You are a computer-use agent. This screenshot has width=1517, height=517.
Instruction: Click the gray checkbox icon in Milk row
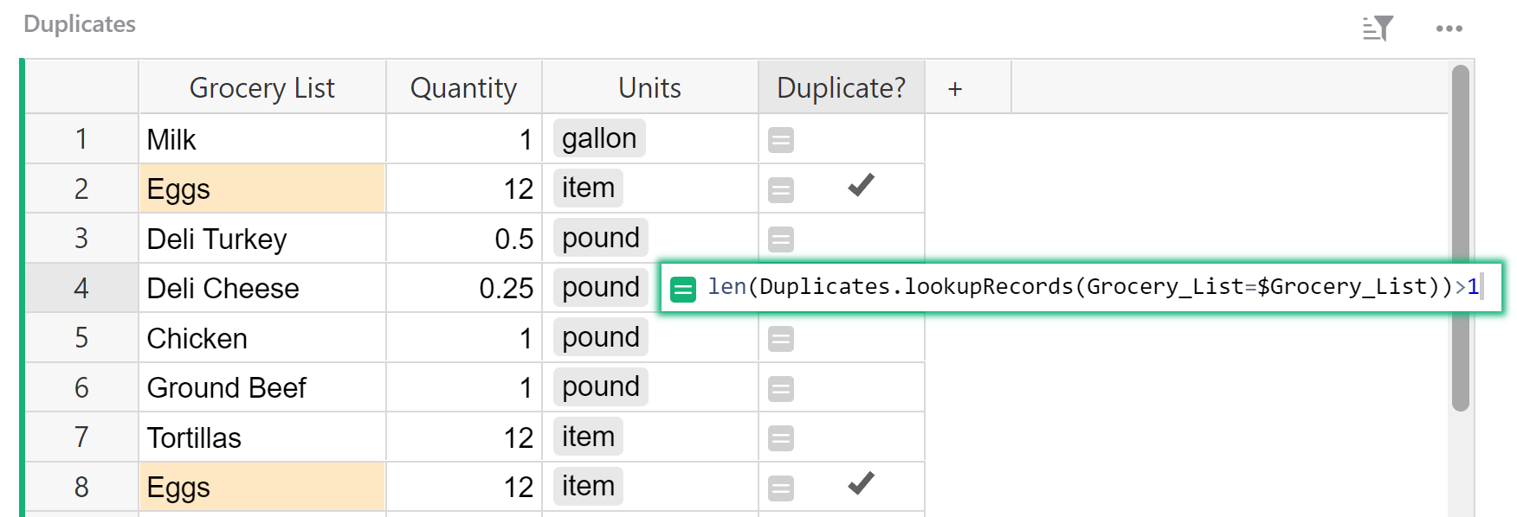click(780, 138)
